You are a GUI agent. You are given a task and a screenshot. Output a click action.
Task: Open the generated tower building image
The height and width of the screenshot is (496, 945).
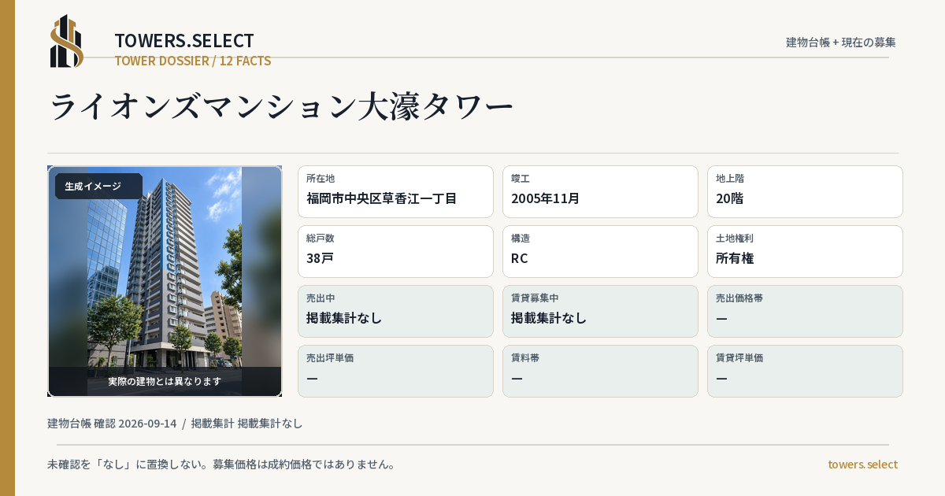pos(165,281)
